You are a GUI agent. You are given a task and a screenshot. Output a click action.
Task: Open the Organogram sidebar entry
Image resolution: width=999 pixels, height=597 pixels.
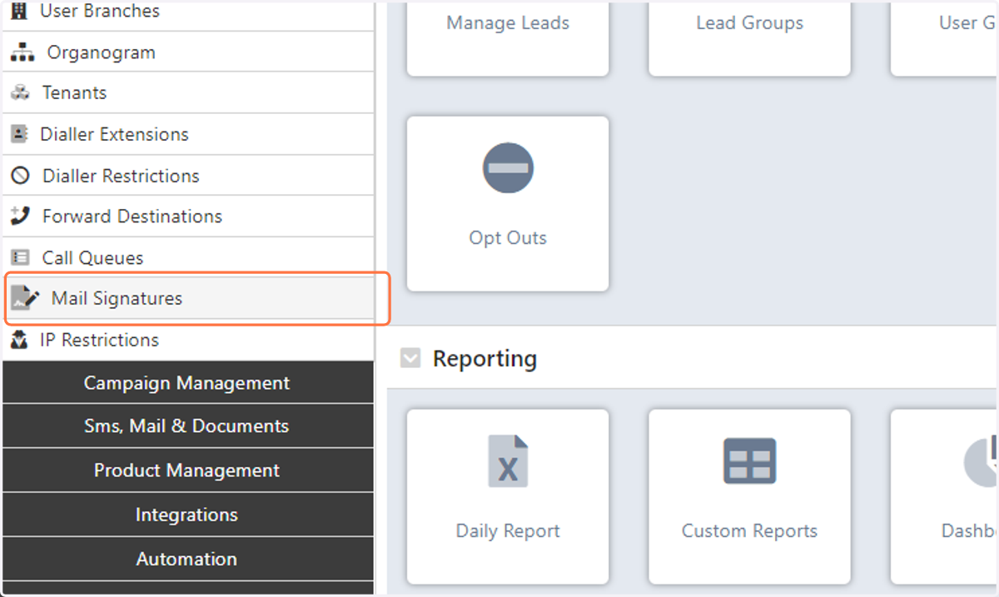(x=188, y=52)
